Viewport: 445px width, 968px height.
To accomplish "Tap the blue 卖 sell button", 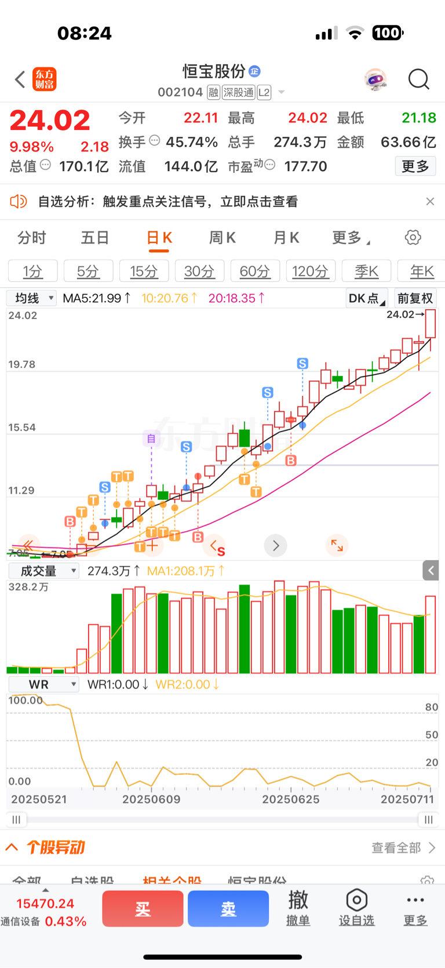I will pos(228,908).
